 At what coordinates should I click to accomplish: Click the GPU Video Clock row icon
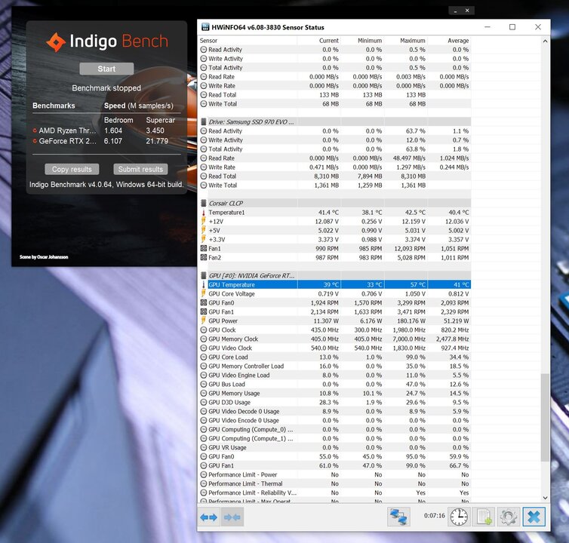click(204, 348)
